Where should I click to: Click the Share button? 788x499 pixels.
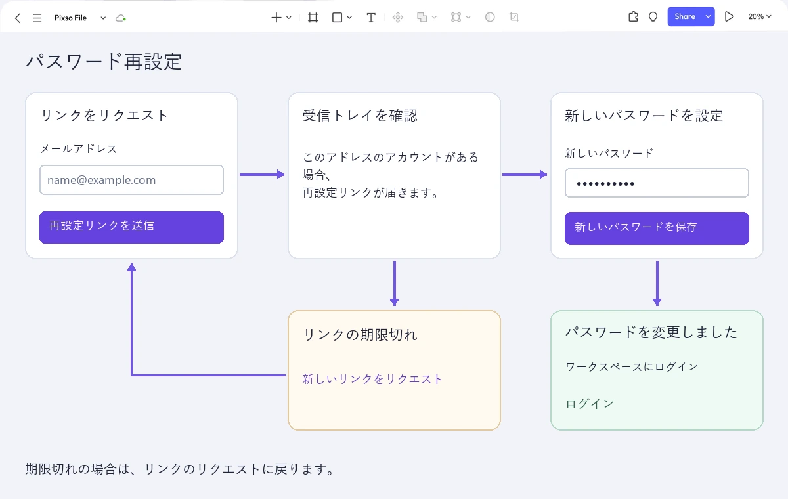[685, 17]
